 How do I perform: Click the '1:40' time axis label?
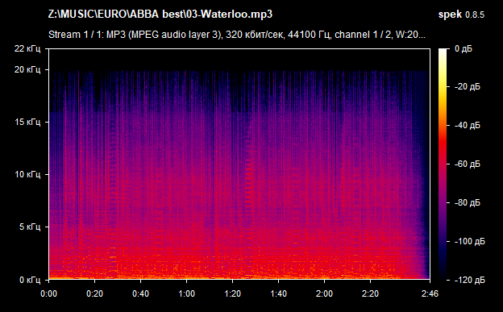278,293
